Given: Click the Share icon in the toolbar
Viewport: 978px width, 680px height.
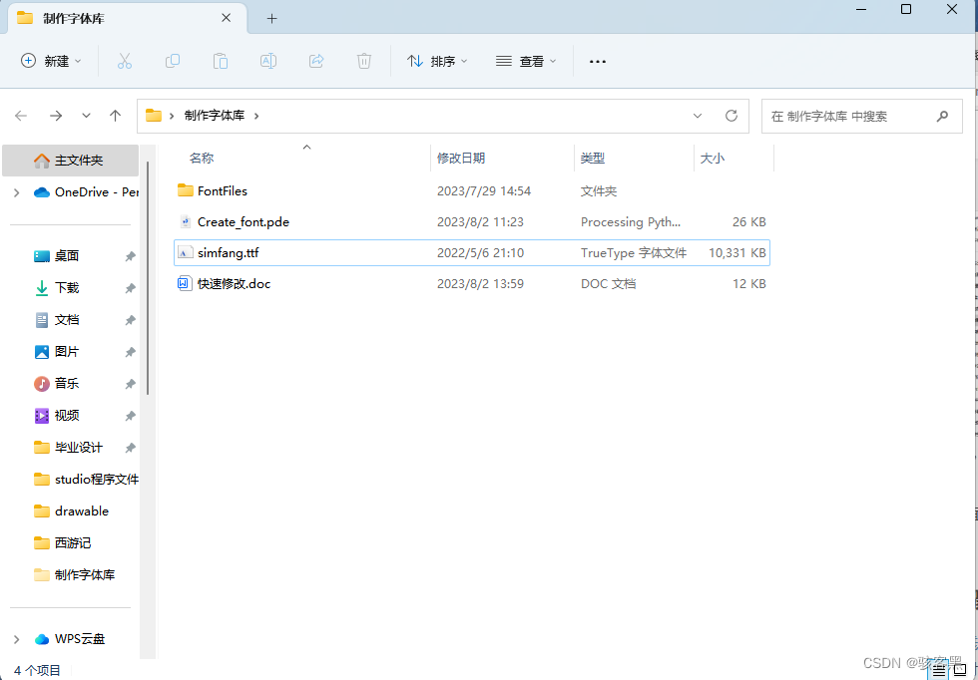Looking at the screenshot, I should click(x=316, y=61).
